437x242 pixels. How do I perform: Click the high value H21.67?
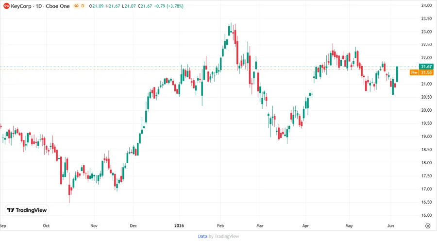coord(113,6)
